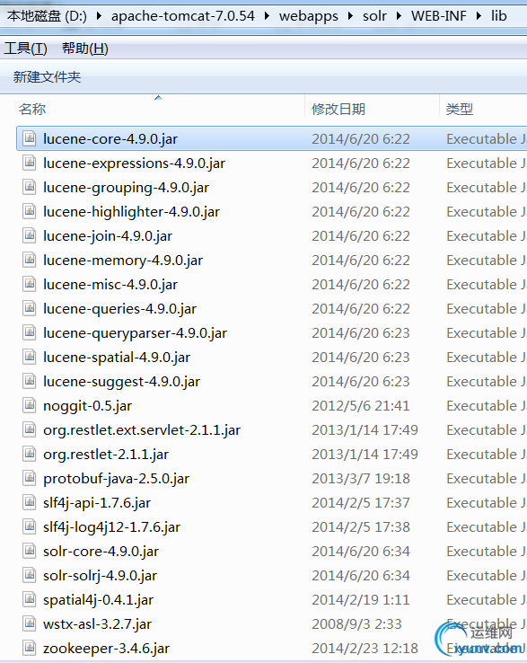Viewport: 527px width, 663px height.
Task: Click date 2013/3/7 19:18 of protobuf-java
Action: pyautogui.click(x=361, y=479)
